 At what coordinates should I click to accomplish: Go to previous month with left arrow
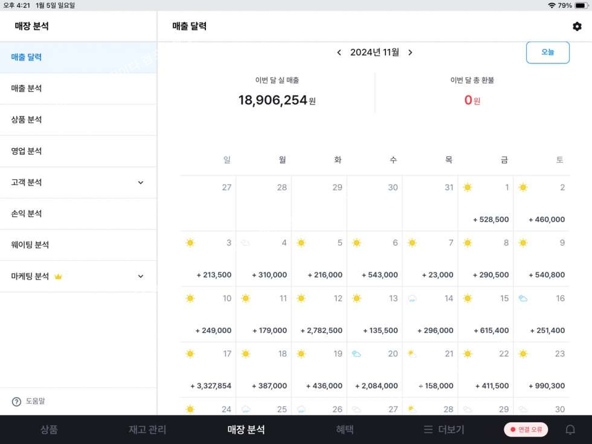(339, 53)
